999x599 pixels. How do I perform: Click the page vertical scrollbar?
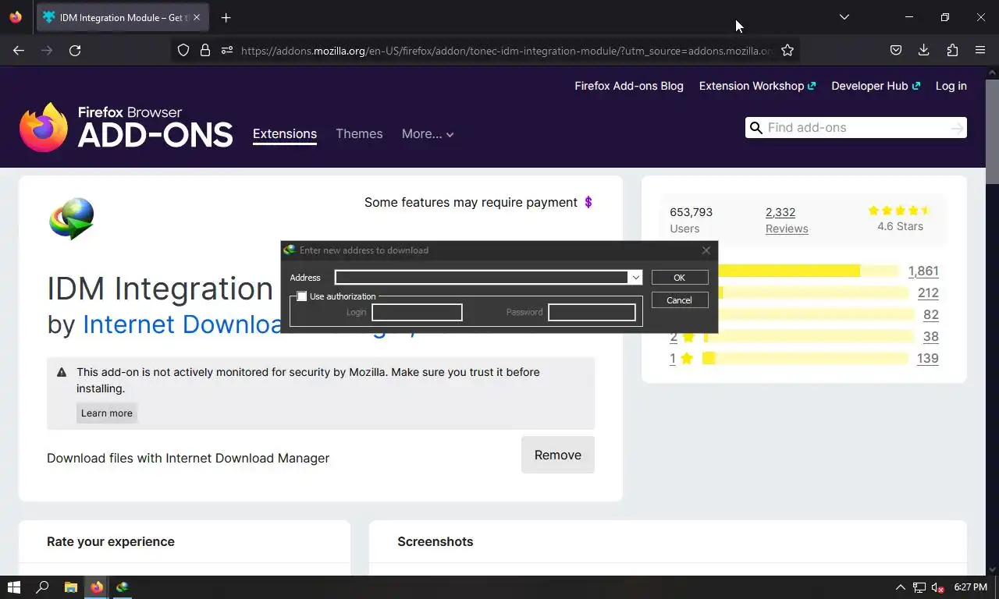pyautogui.click(x=992, y=131)
